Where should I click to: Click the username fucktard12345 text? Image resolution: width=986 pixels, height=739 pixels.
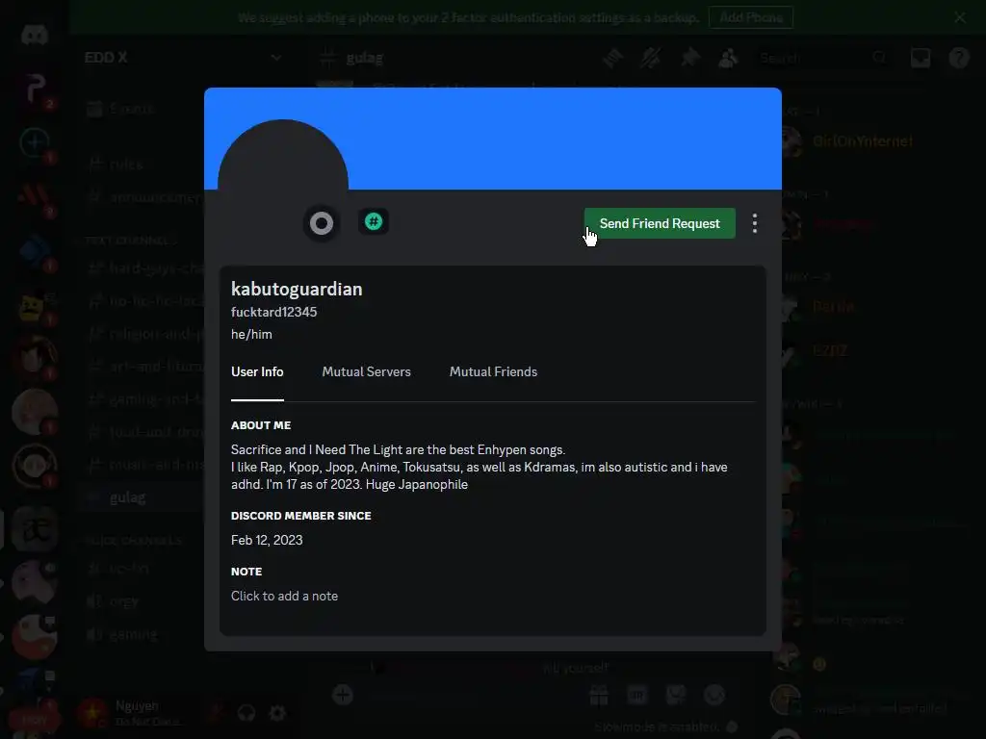(273, 312)
